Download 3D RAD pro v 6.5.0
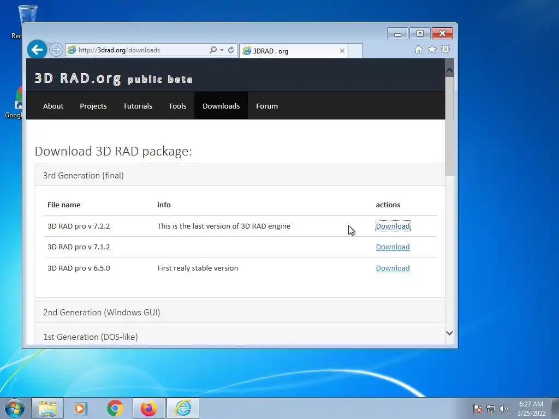The width and height of the screenshot is (559, 419). 393,268
